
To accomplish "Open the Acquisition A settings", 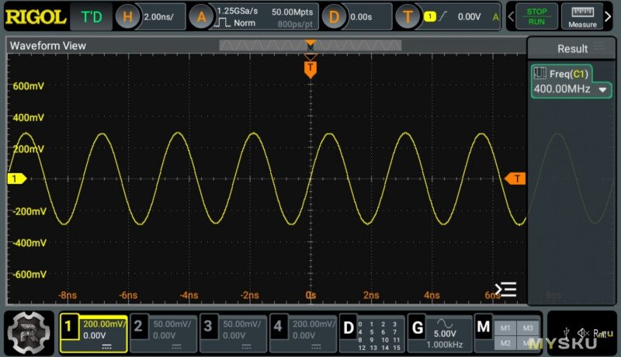I will click(x=202, y=16).
